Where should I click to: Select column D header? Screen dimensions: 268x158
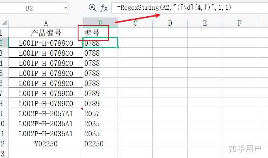click(170, 23)
